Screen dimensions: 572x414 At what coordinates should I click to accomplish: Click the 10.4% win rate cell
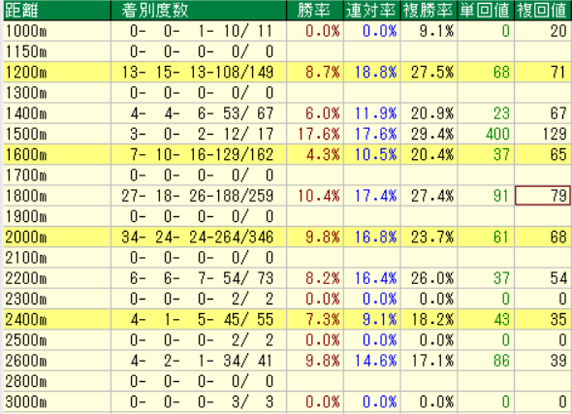pyautogui.click(x=315, y=196)
